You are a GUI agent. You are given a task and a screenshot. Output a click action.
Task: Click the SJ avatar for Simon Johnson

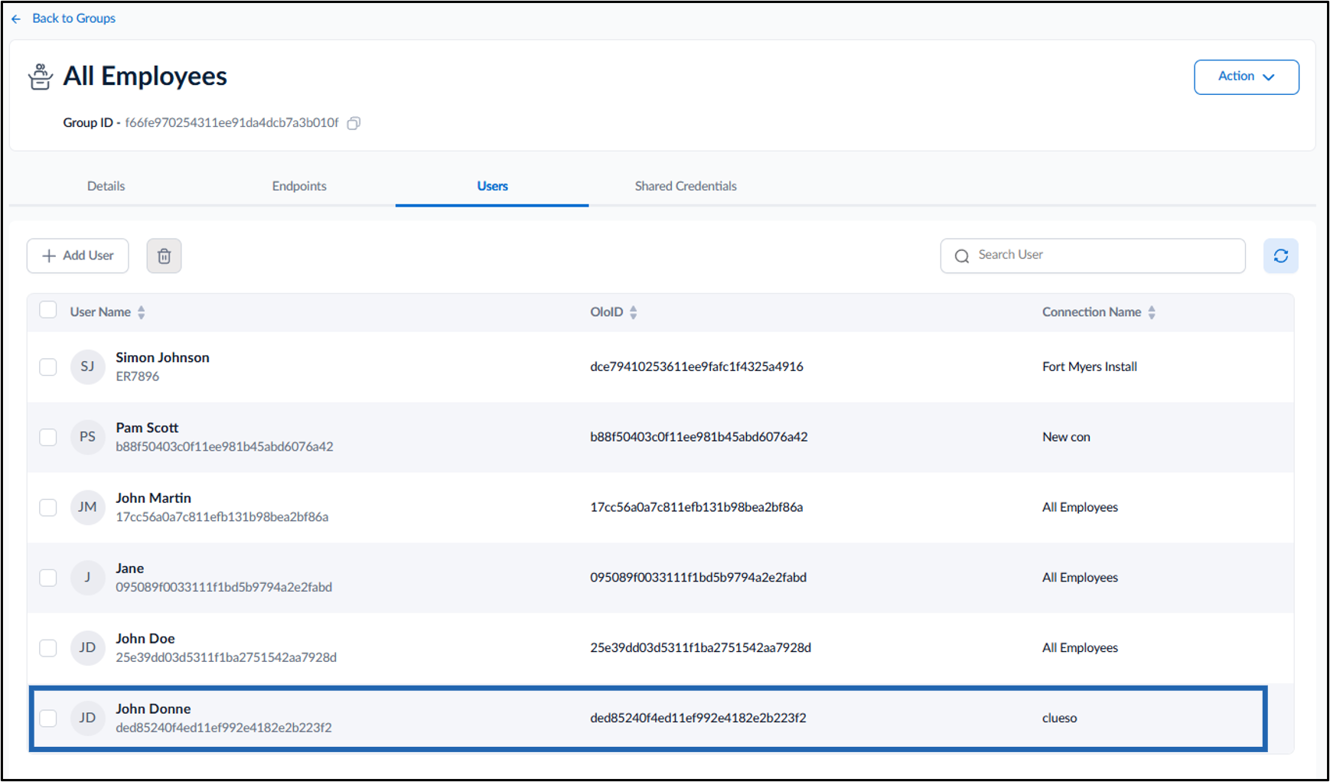coord(87,367)
